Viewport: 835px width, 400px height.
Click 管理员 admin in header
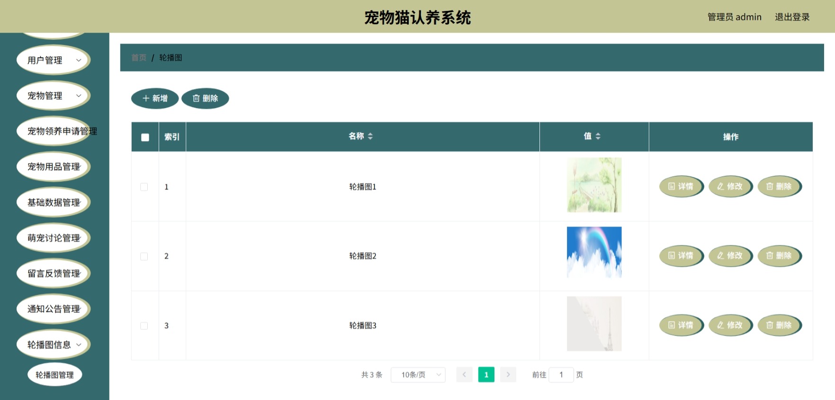tap(734, 17)
